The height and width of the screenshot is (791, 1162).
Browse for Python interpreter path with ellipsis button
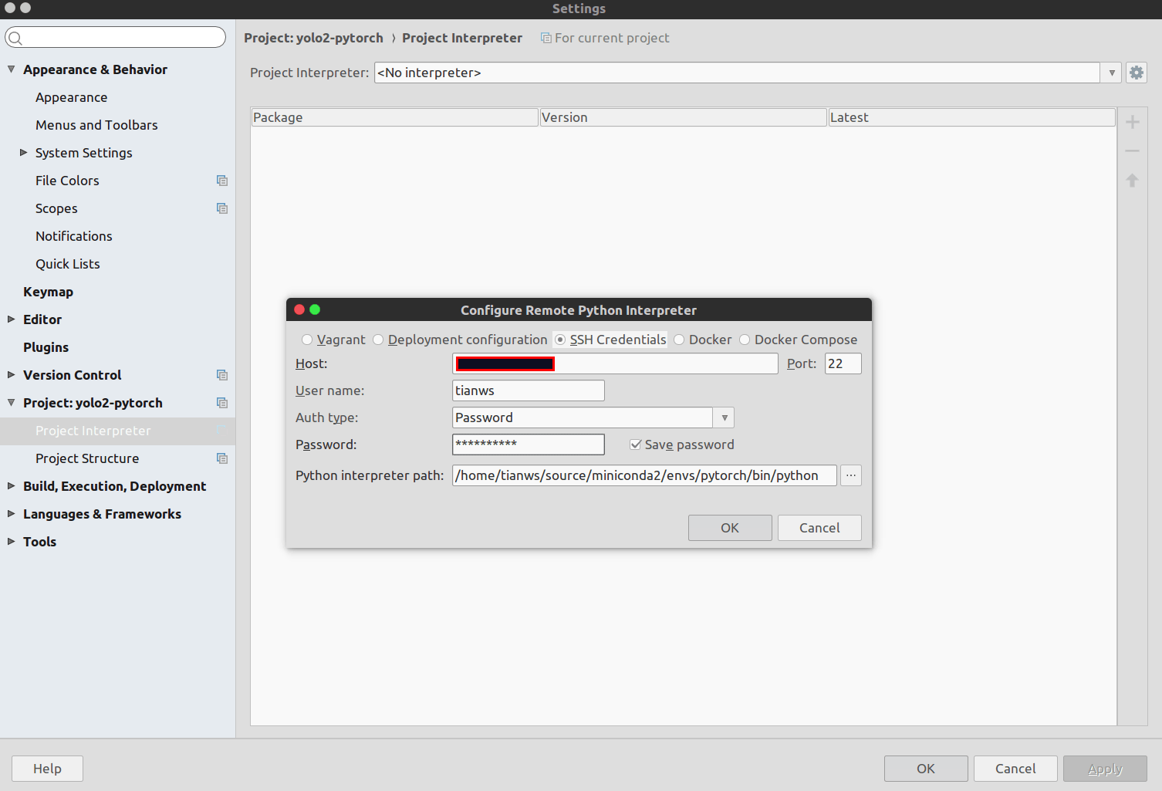(x=850, y=475)
